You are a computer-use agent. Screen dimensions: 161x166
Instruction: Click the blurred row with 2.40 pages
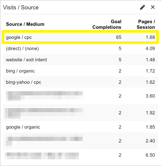80,141
